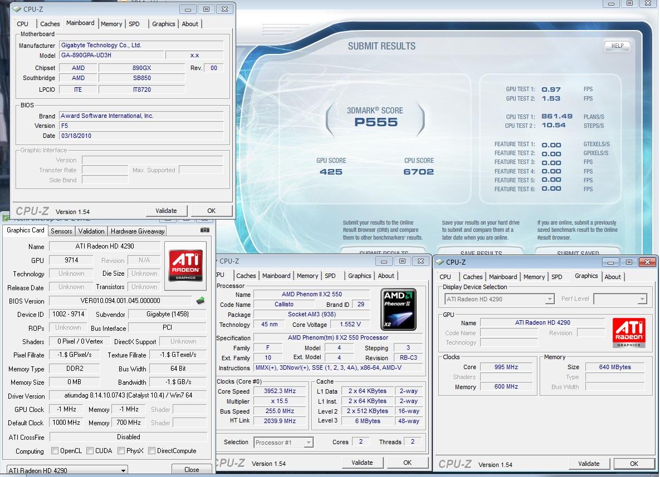The image size is (660, 477).
Task: Click Validate in the processor CPU-Z window
Action: point(362,463)
